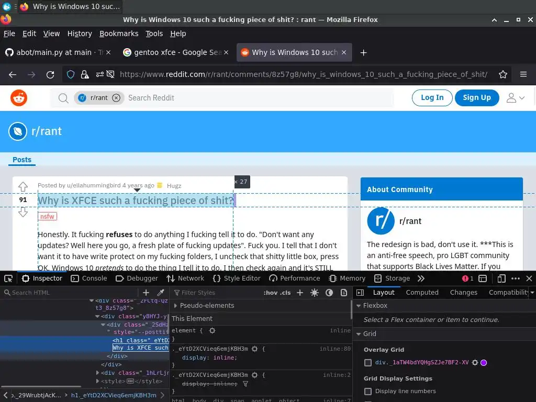Click the filter icon beside struck display rule

[245, 384]
